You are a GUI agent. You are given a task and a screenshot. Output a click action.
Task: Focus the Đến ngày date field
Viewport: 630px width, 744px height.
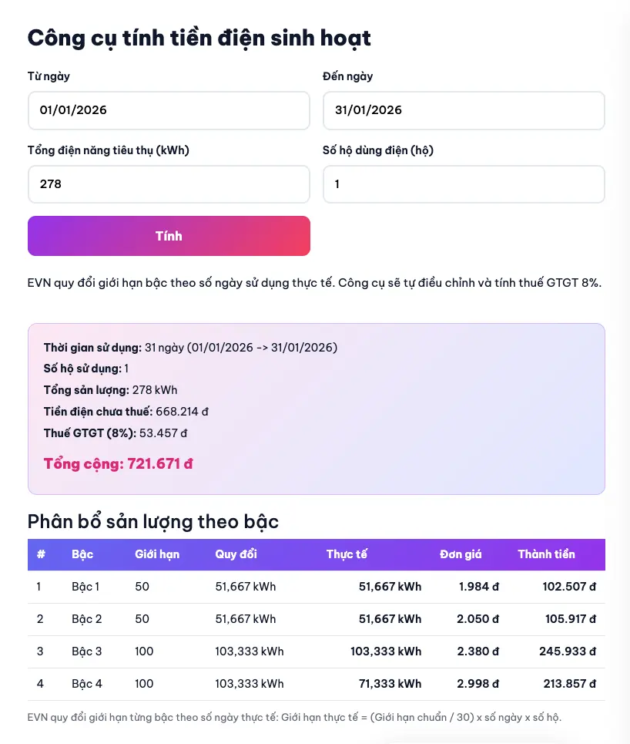[x=464, y=110]
